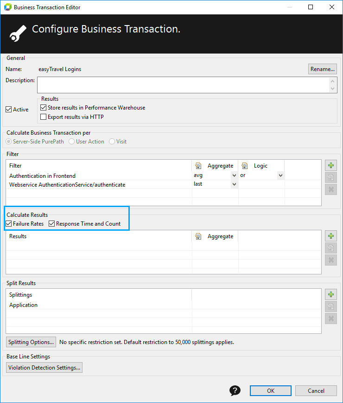This screenshot has height=403, width=343.
Task: Maximize the Business Transaction Editor window
Action: (x=311, y=7)
